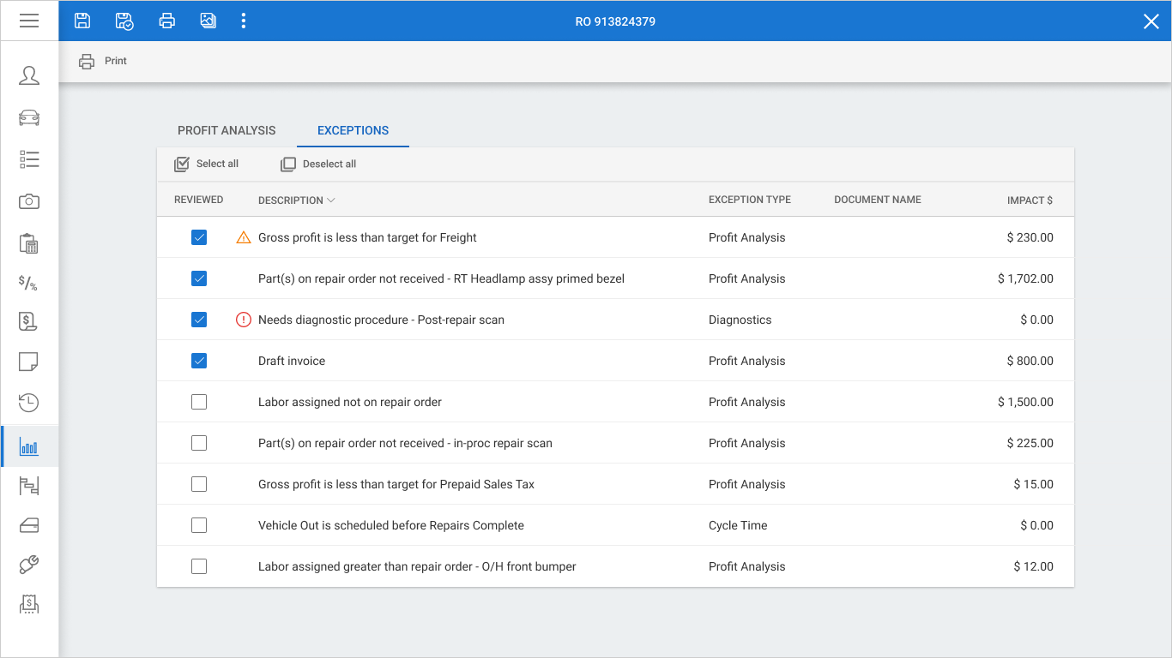
Task: Click the Print button in the toolbar
Action: (103, 61)
